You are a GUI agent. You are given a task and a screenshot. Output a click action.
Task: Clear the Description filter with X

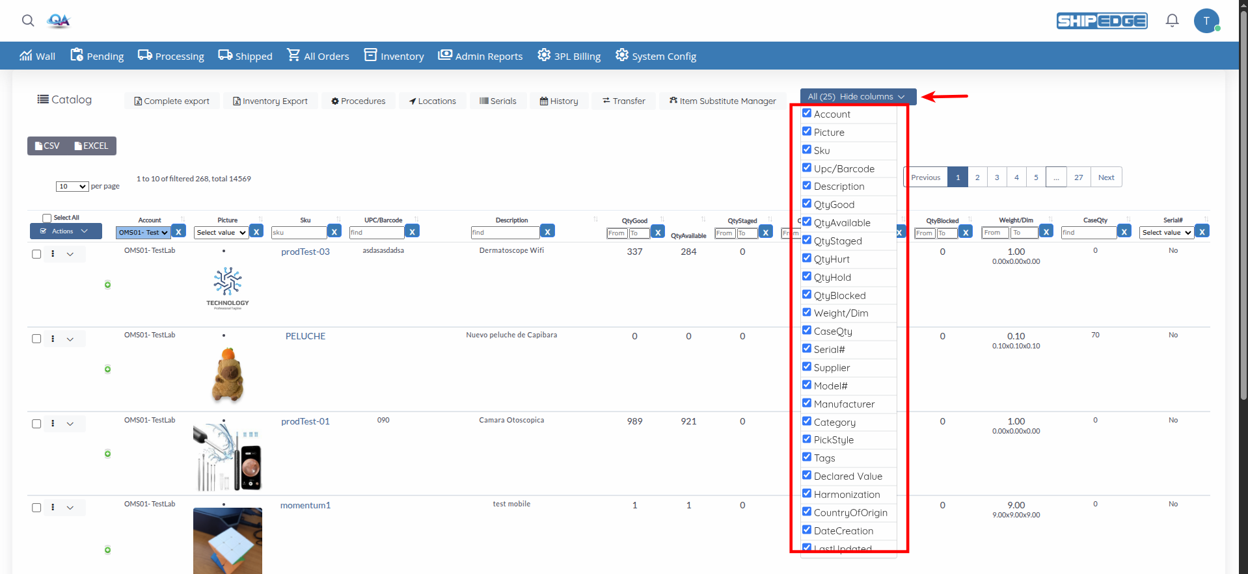pos(547,231)
